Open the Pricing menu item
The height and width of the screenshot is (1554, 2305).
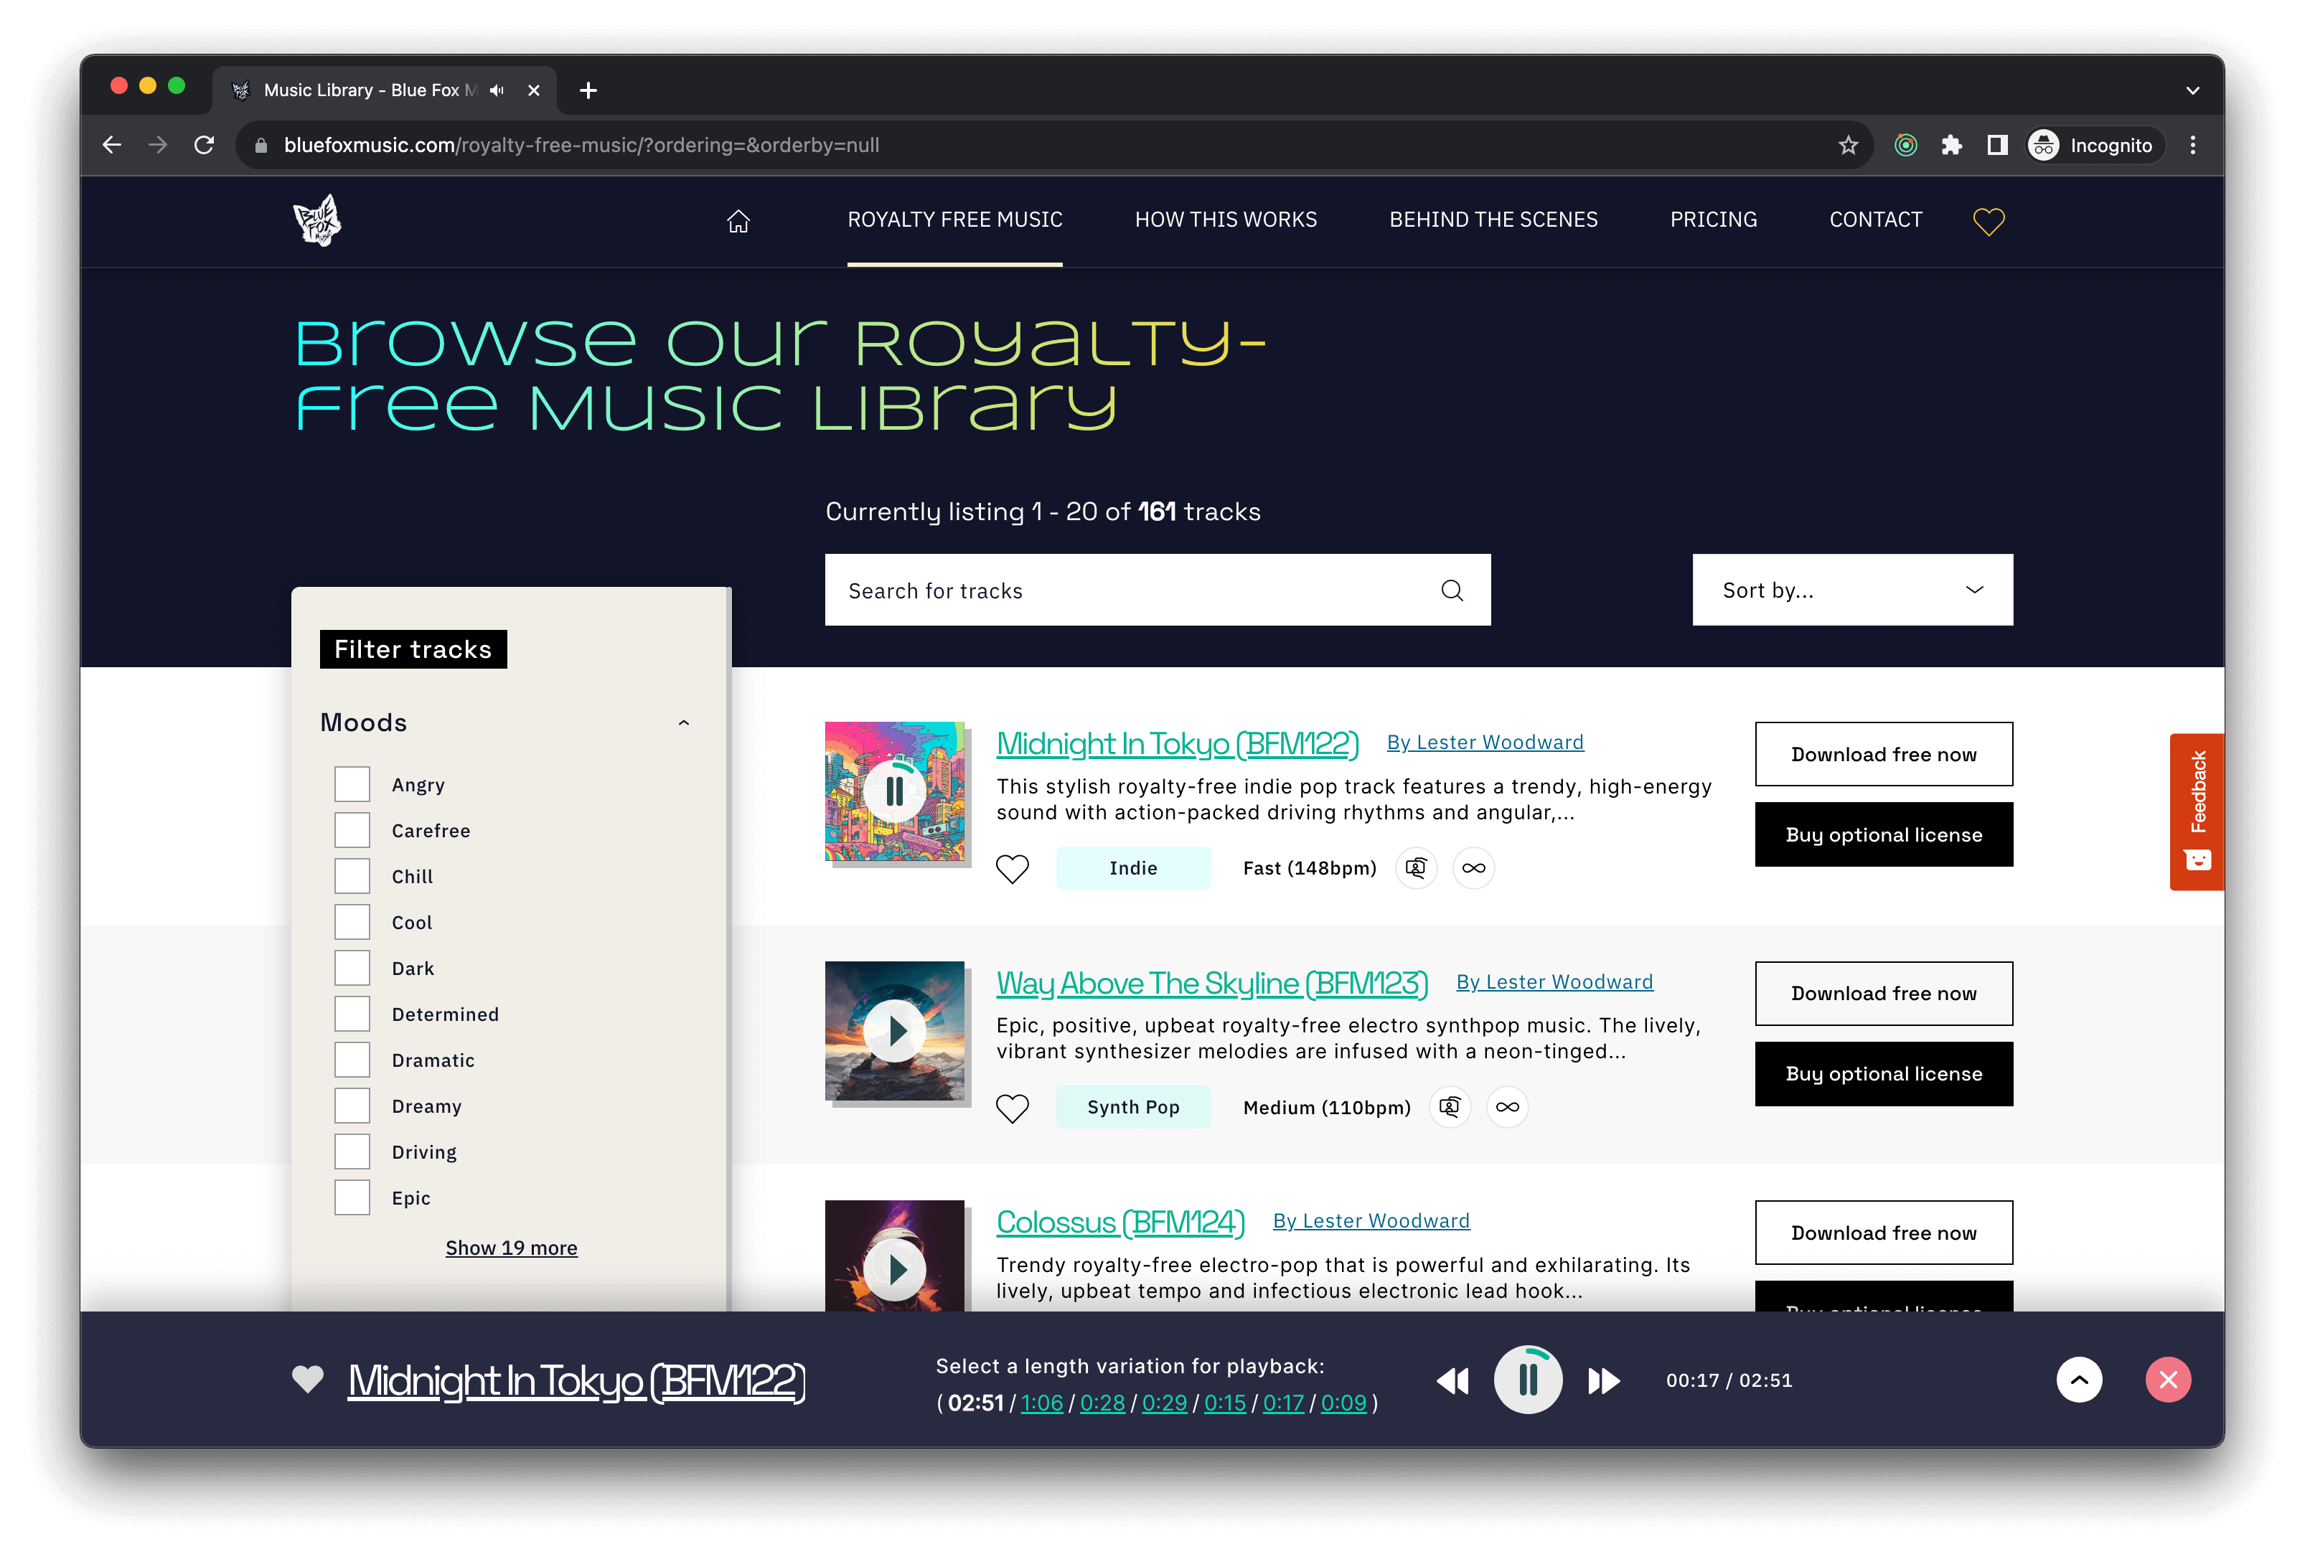point(1712,220)
